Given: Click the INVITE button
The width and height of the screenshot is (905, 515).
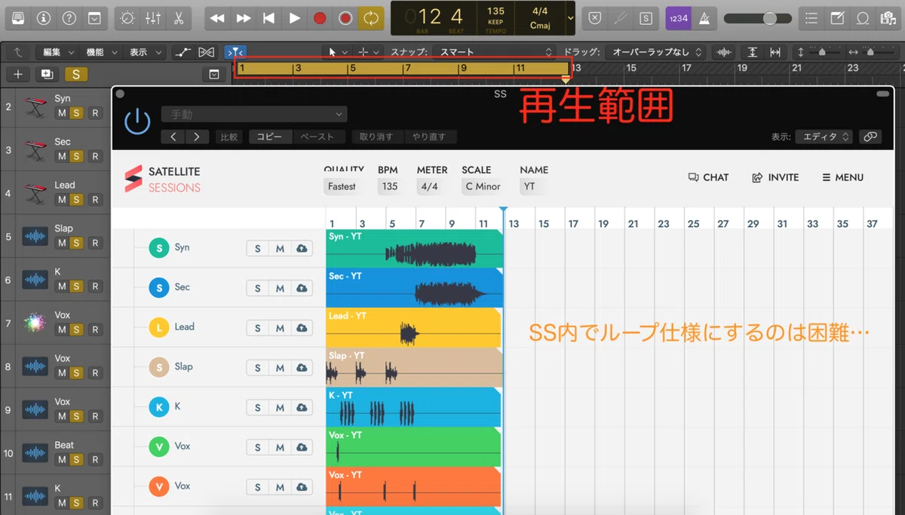Looking at the screenshot, I should pyautogui.click(x=775, y=177).
